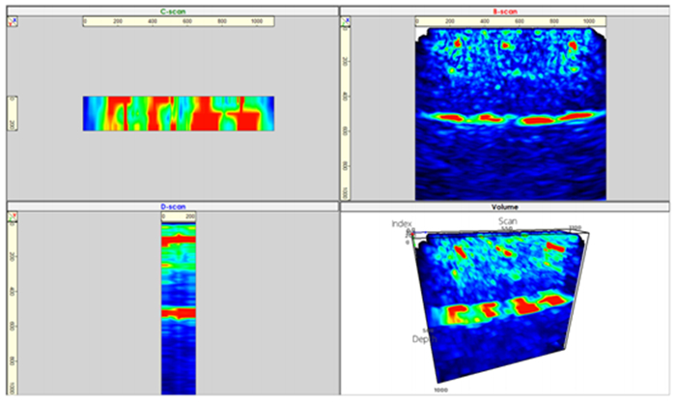Viewport: 676px width, 402px height.
Task: Activate the D-scan pane title
Action: 173,207
